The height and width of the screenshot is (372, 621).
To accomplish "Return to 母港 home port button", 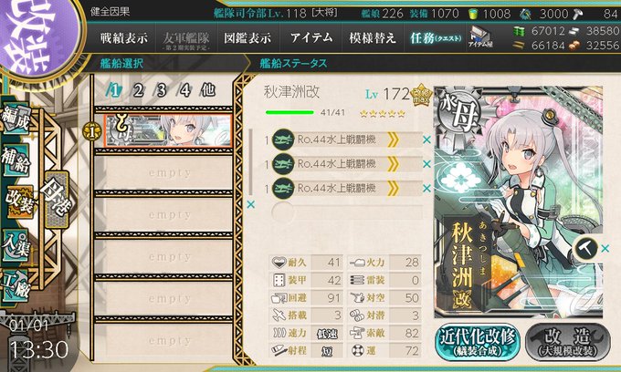I will [x=57, y=199].
